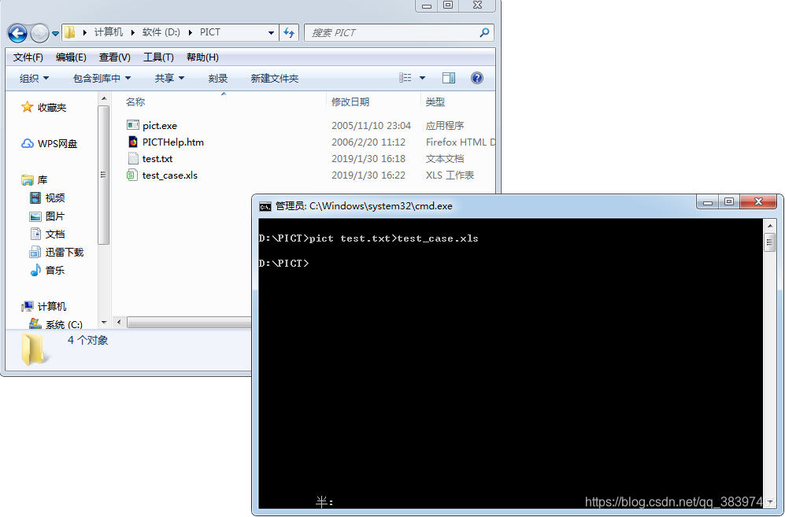Open the 查看(V) menu

point(115,57)
